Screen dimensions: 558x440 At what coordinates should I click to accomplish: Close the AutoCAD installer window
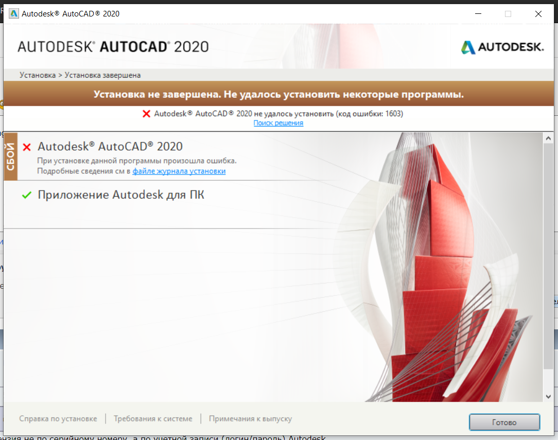click(538, 13)
